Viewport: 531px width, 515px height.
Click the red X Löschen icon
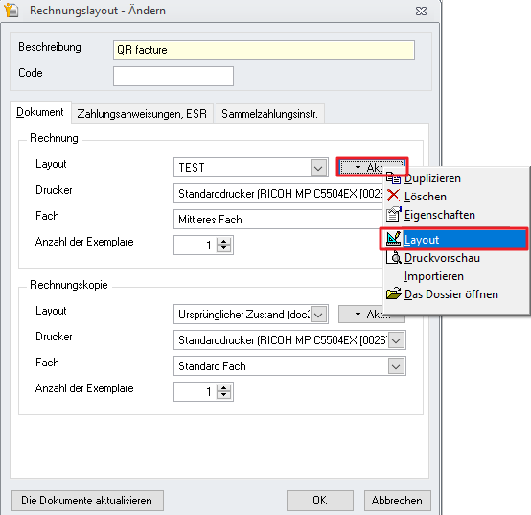tap(393, 196)
